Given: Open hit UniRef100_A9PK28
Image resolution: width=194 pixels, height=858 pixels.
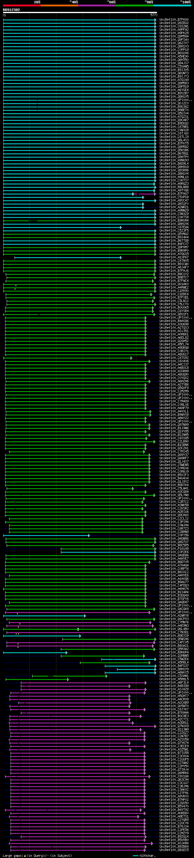Looking at the screenshot, I should pyautogui.click(x=174, y=33).
